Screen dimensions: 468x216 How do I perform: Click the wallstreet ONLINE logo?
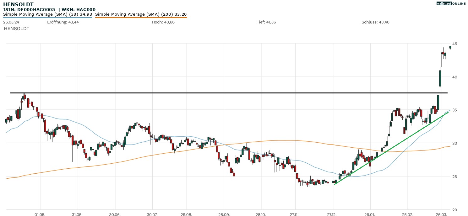tap(451, 3)
